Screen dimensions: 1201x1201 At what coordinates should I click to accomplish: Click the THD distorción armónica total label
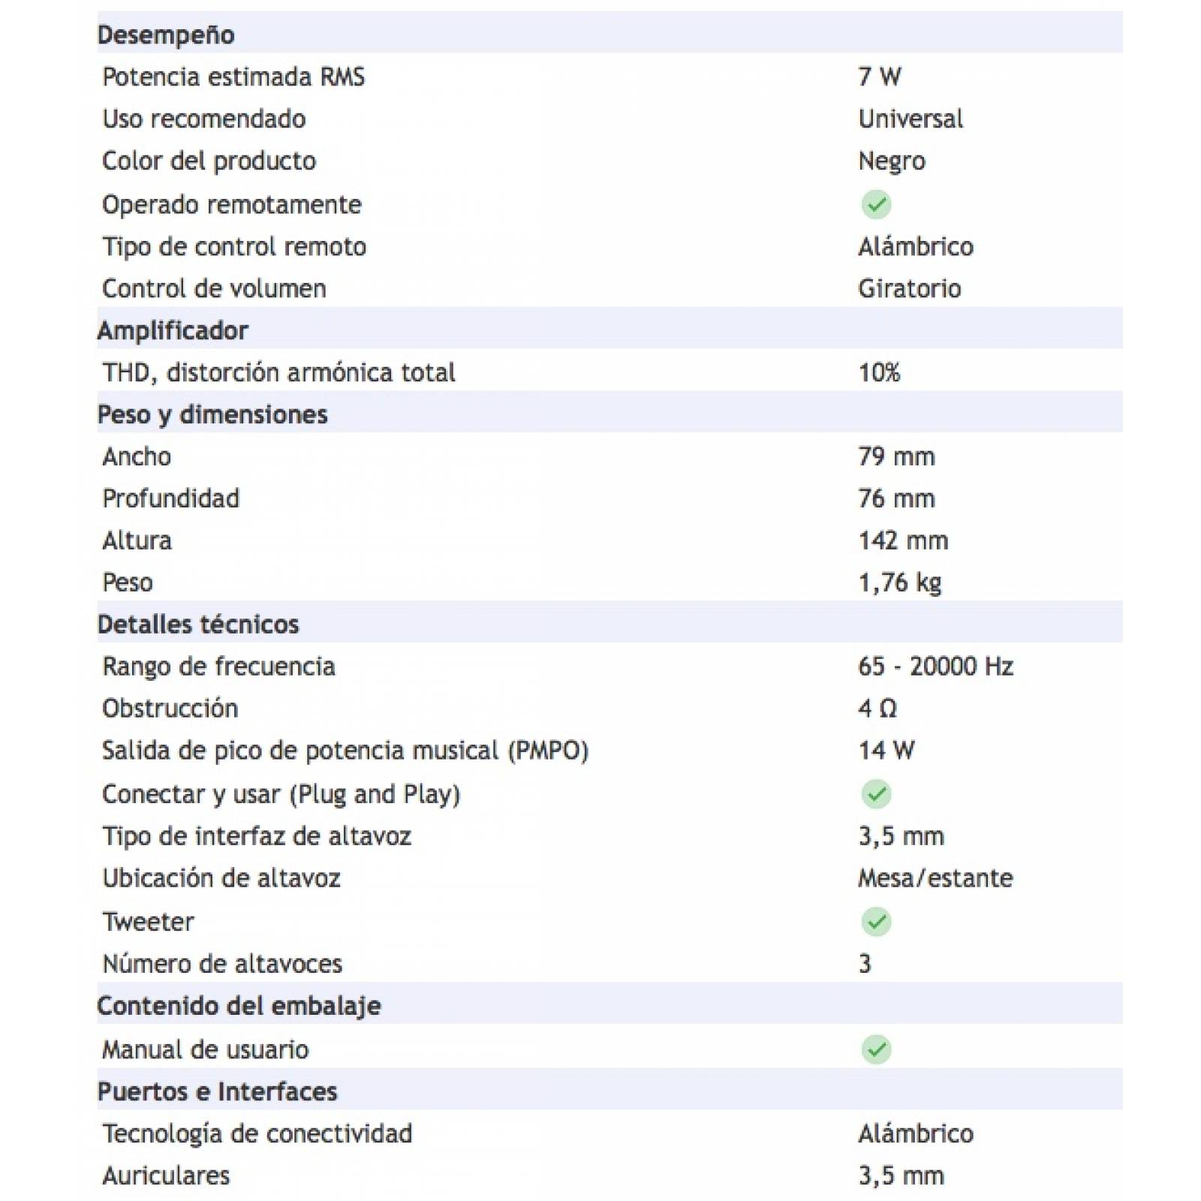278,372
